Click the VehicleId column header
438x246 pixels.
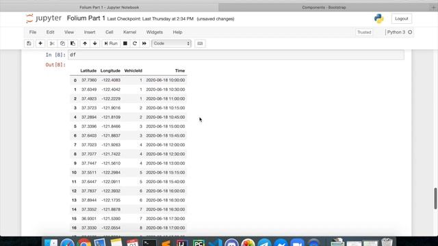pos(133,71)
